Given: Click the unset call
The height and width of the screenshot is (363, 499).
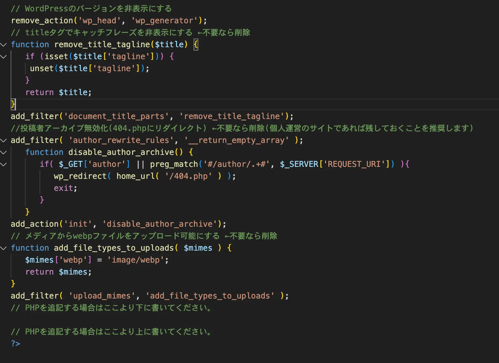Looking at the screenshot, I should click(42, 68).
